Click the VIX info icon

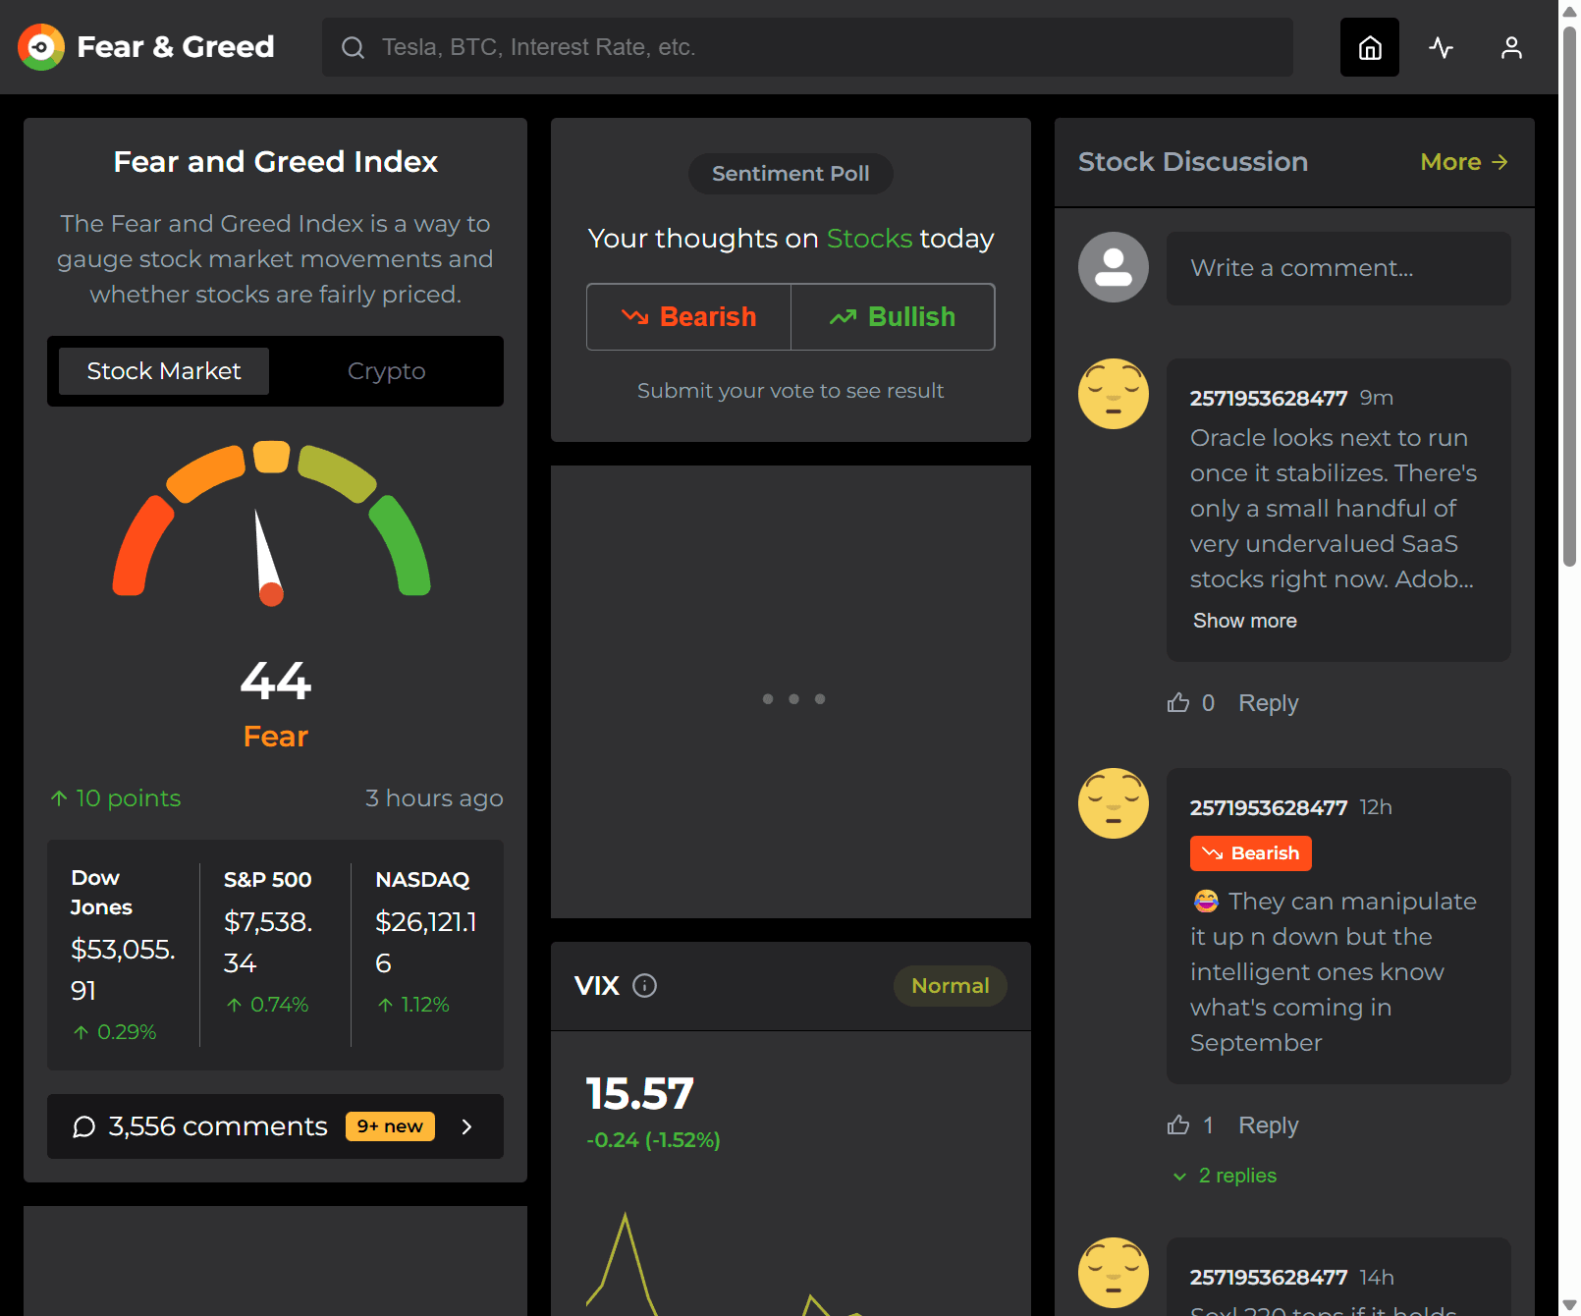pyautogui.click(x=644, y=985)
